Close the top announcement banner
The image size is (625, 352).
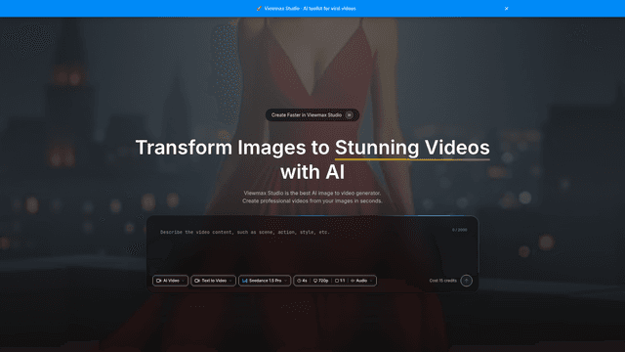pyautogui.click(x=506, y=9)
